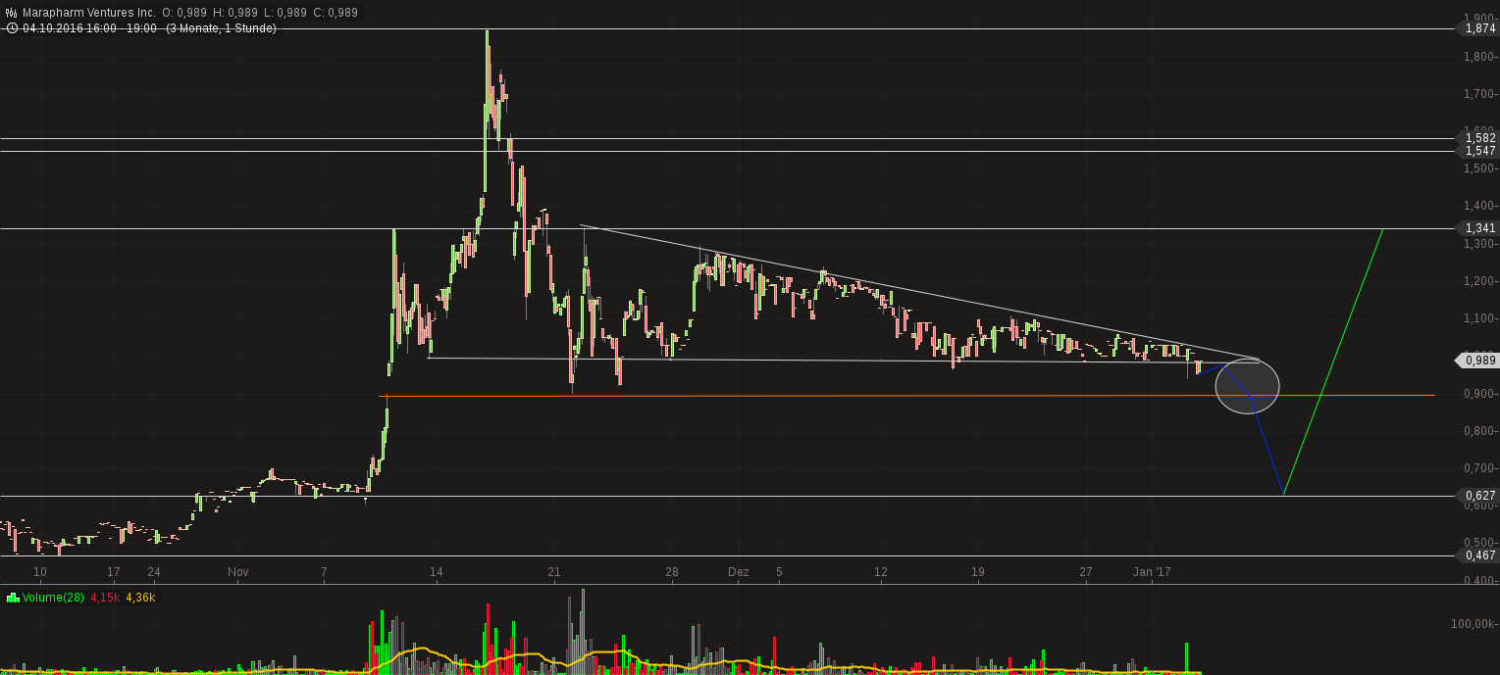Screen dimensions: 1500x675
Task: Click the current price tag 0,989 on the price axis
Action: [x=1476, y=361]
